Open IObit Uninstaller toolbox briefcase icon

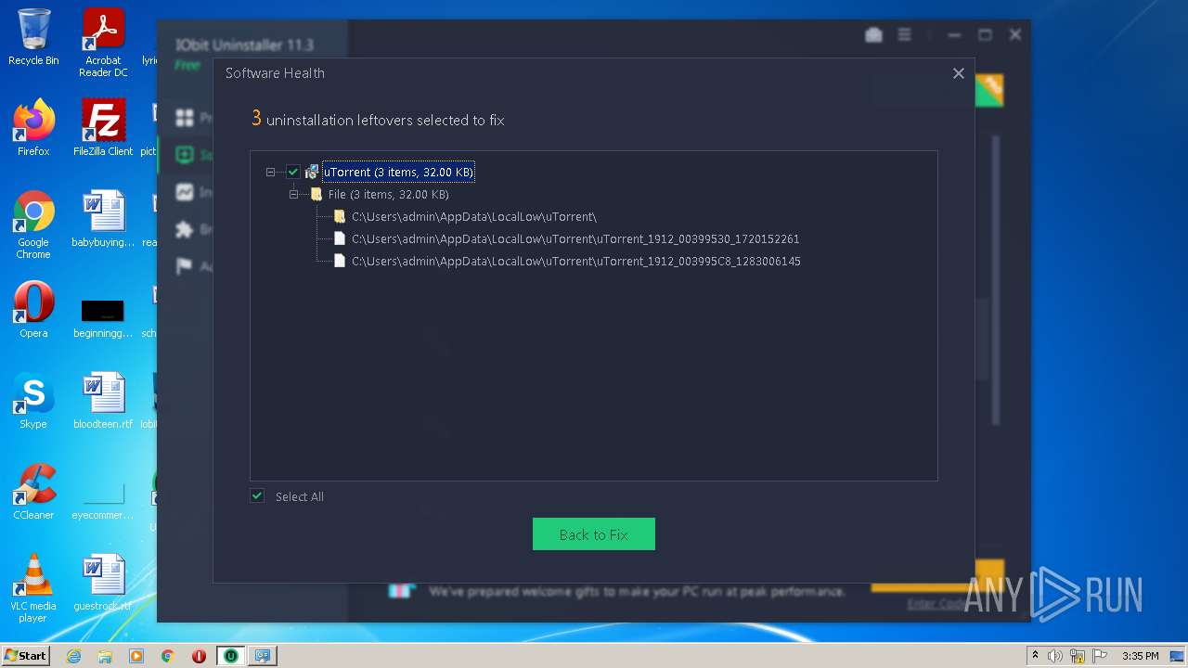(873, 35)
